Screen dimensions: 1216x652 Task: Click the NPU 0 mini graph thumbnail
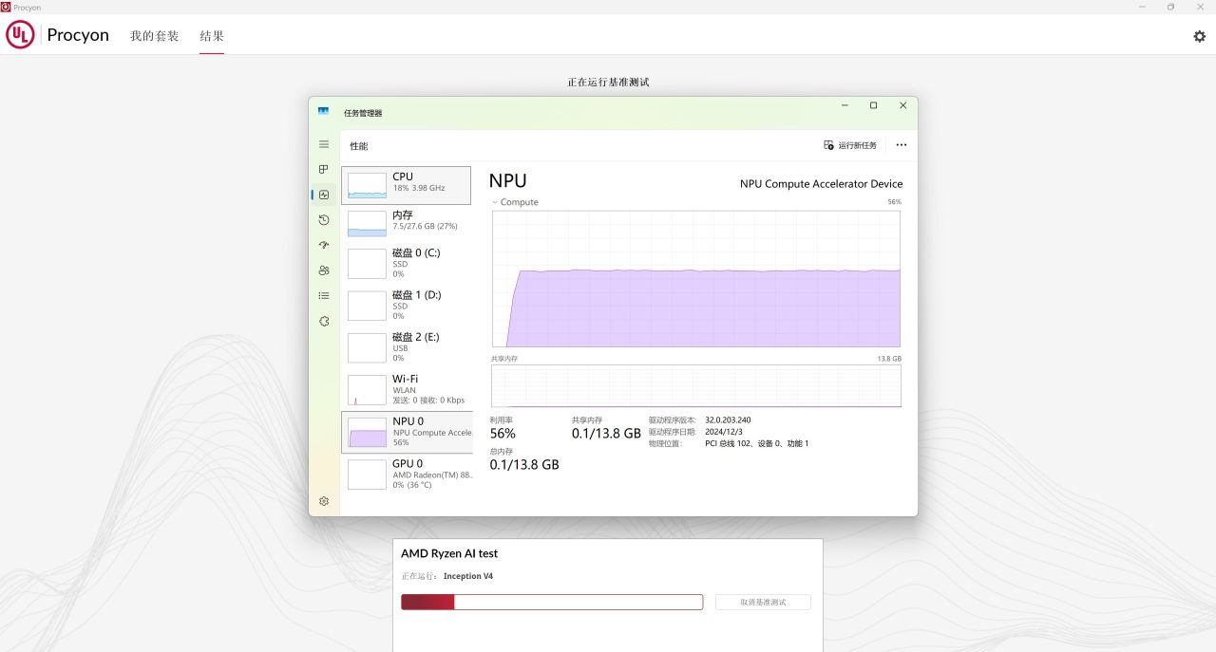click(367, 433)
